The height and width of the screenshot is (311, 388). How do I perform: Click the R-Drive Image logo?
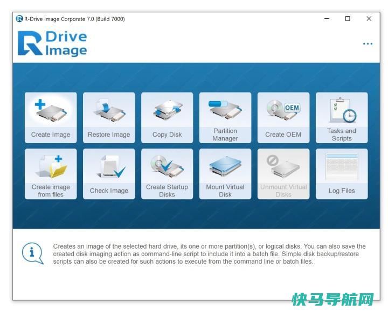52,43
